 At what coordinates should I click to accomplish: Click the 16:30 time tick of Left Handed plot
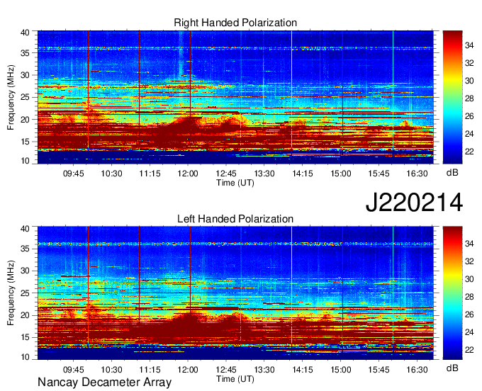[x=417, y=370]
